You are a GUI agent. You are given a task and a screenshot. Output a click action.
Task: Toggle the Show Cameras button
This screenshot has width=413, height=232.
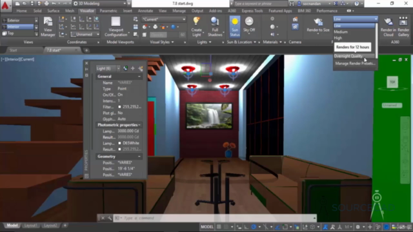coord(296,27)
